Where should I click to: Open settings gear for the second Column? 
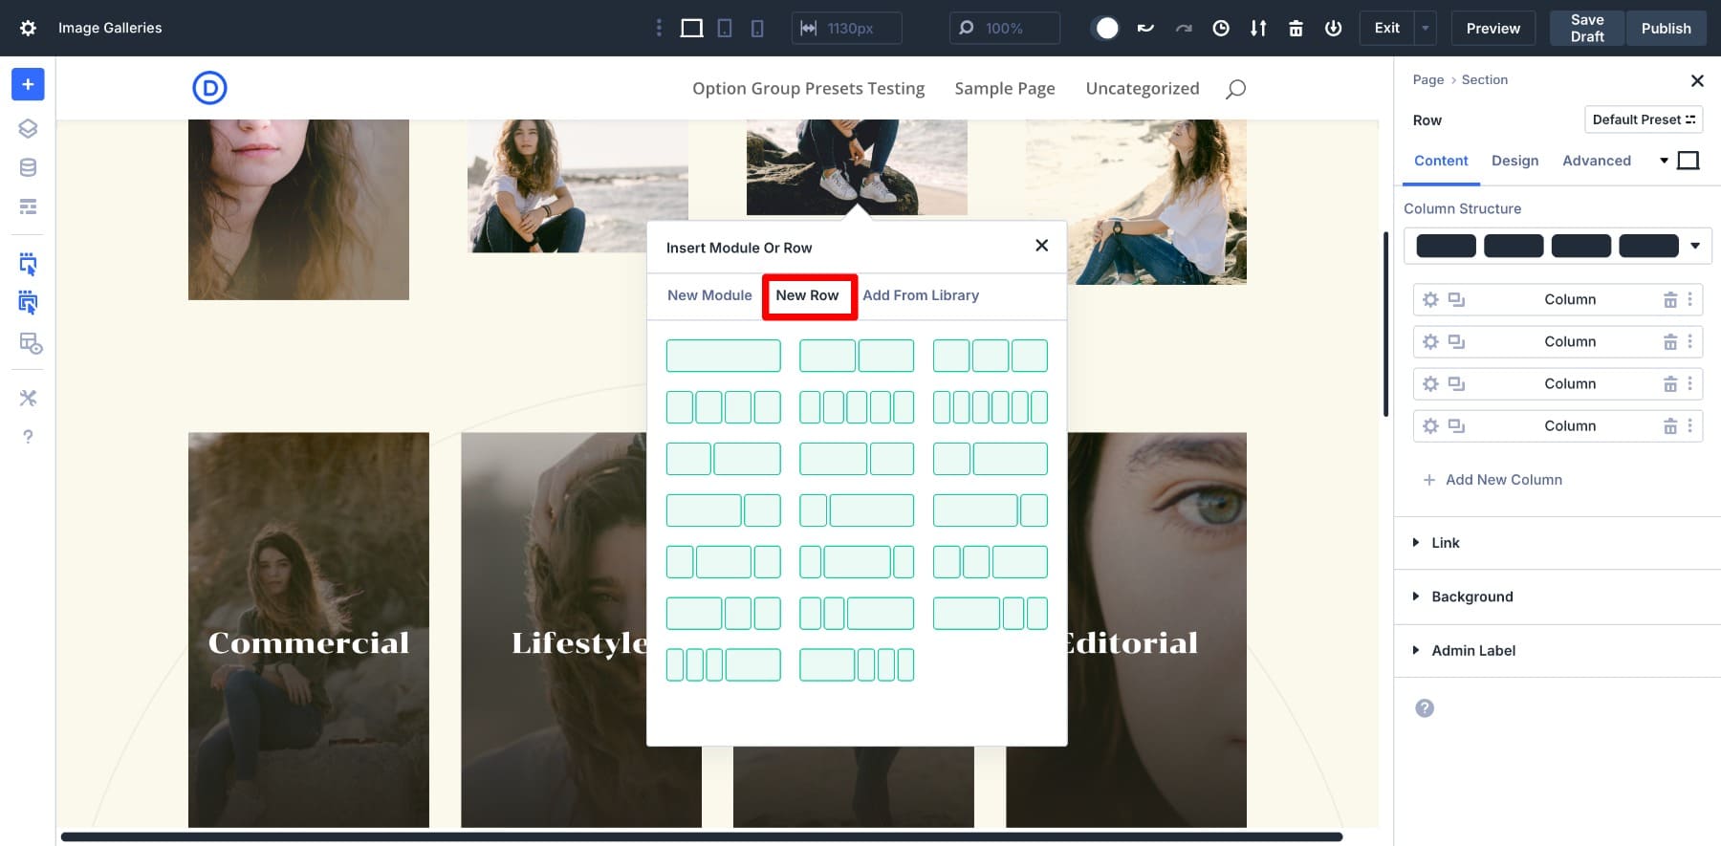1430,341
